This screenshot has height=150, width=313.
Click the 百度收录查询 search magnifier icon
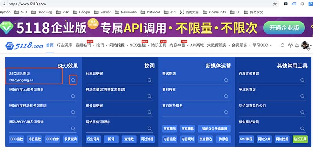pyautogui.click(x=302, y=80)
